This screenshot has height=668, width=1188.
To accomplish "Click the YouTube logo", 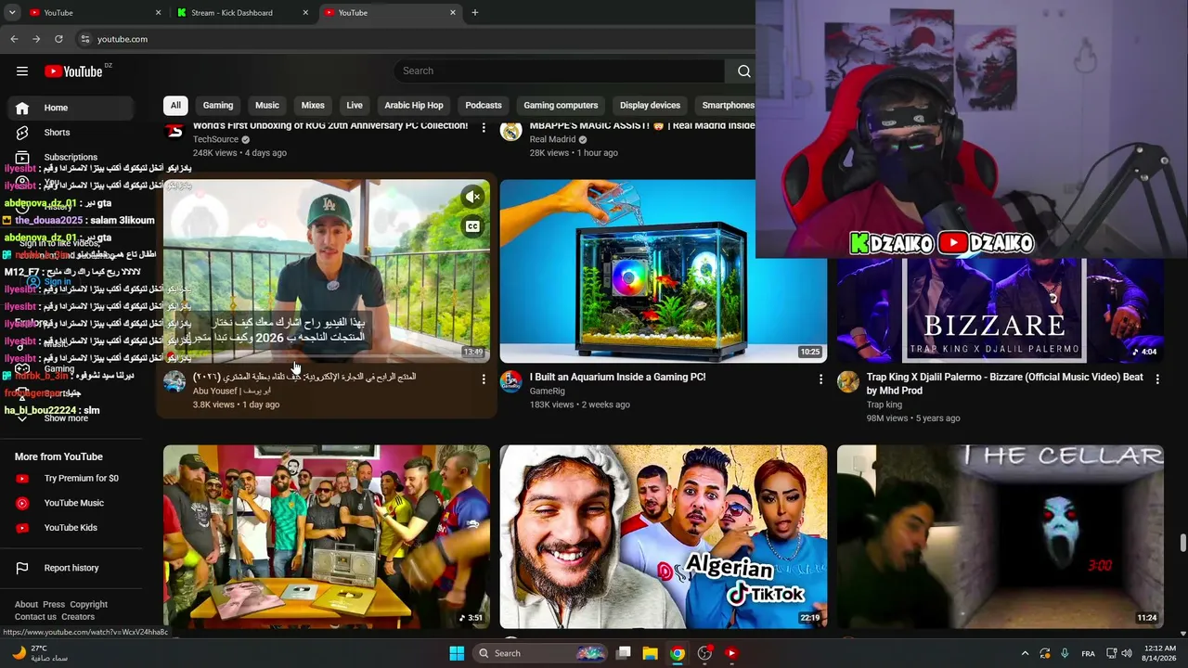I will pos(73,71).
